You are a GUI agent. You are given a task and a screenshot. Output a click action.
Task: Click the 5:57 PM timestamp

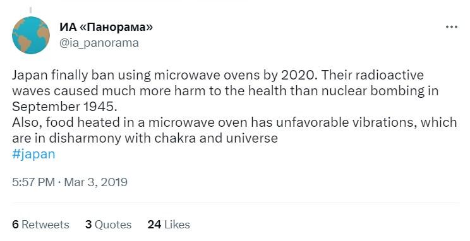pyautogui.click(x=33, y=182)
